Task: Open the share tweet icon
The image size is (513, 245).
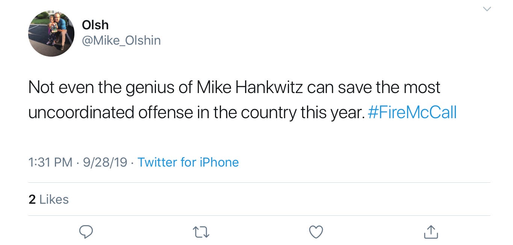Action: click(431, 232)
